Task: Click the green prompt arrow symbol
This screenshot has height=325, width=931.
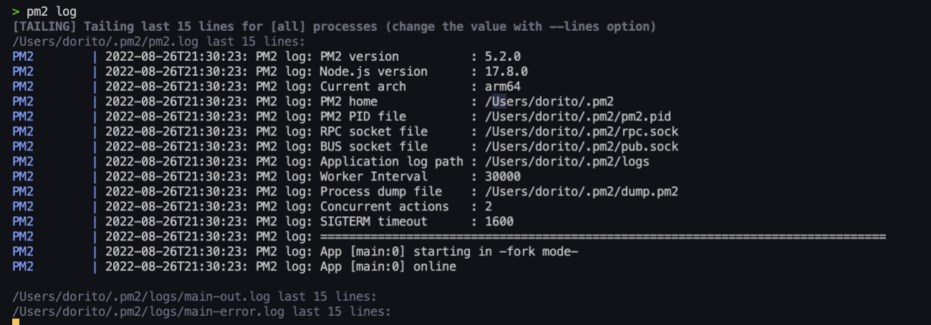Action: click(16, 11)
